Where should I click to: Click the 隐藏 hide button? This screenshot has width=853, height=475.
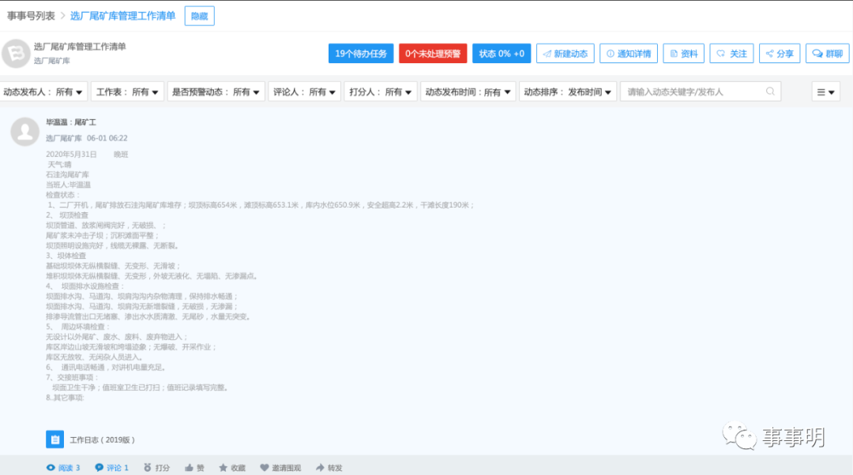click(x=199, y=16)
